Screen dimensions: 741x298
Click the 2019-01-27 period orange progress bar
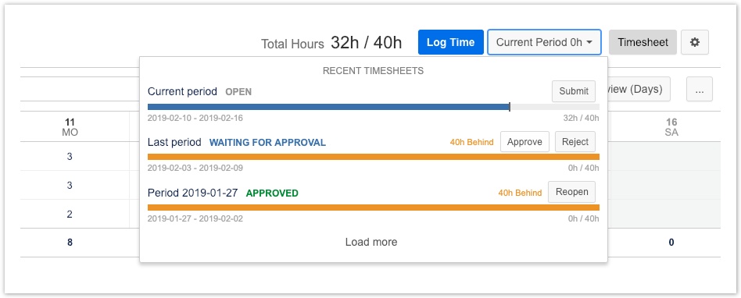click(x=374, y=208)
